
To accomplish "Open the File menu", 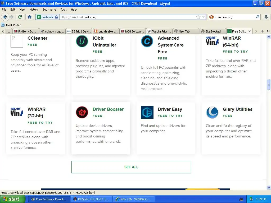I will (4, 10).
